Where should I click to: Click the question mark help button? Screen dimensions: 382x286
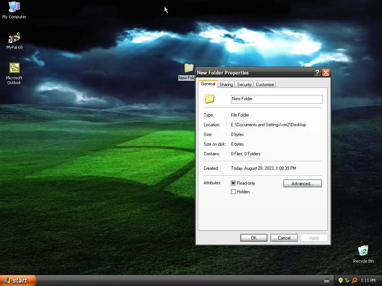317,73
